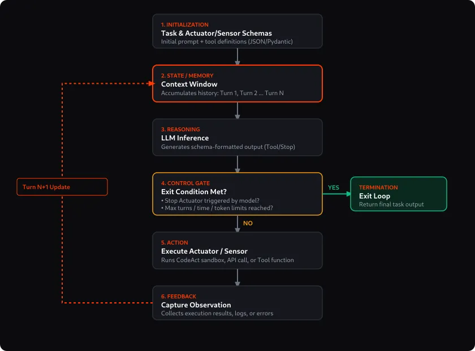The width and height of the screenshot is (475, 351).
Task: Select the "Capture Observation" heading
Action: tap(196, 305)
